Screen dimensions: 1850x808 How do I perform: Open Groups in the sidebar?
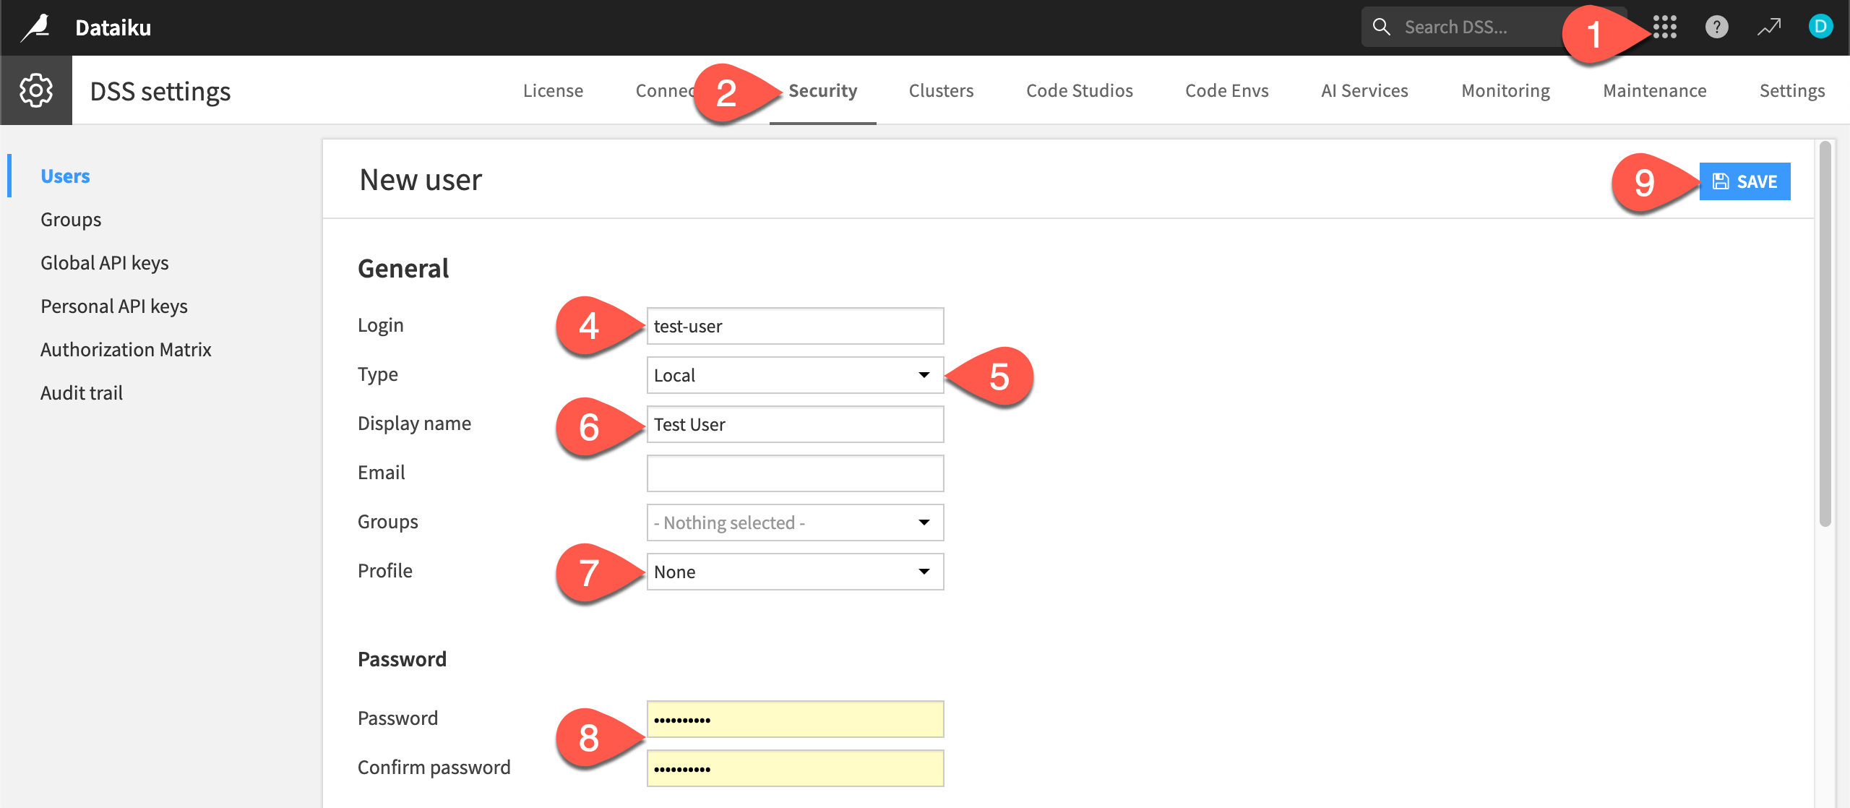pyautogui.click(x=71, y=219)
